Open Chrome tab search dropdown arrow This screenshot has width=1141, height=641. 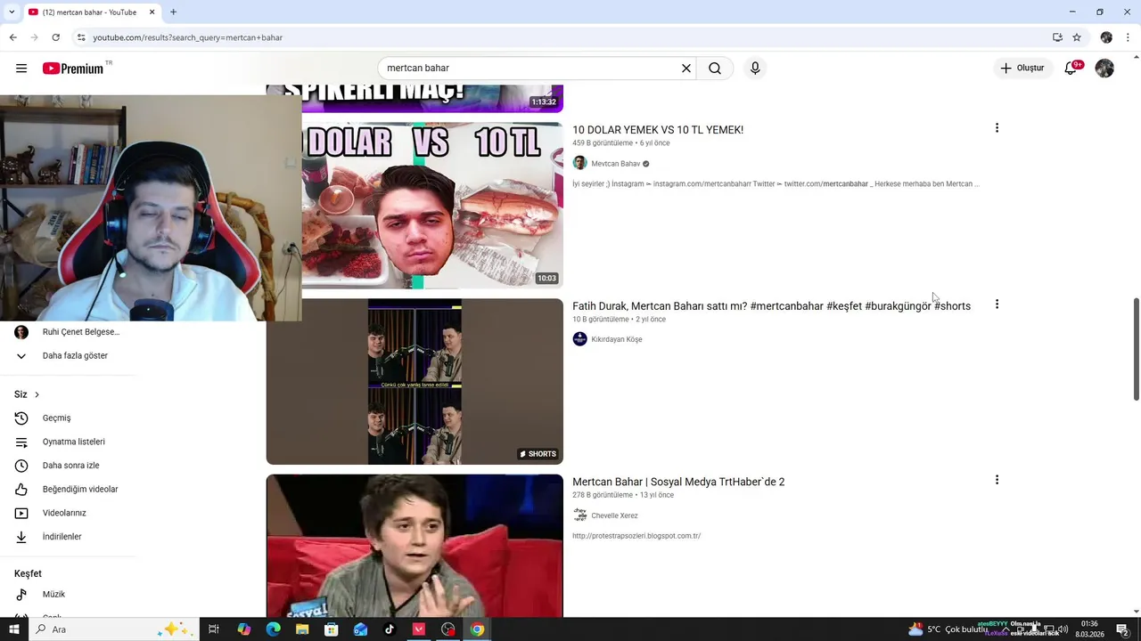click(11, 12)
